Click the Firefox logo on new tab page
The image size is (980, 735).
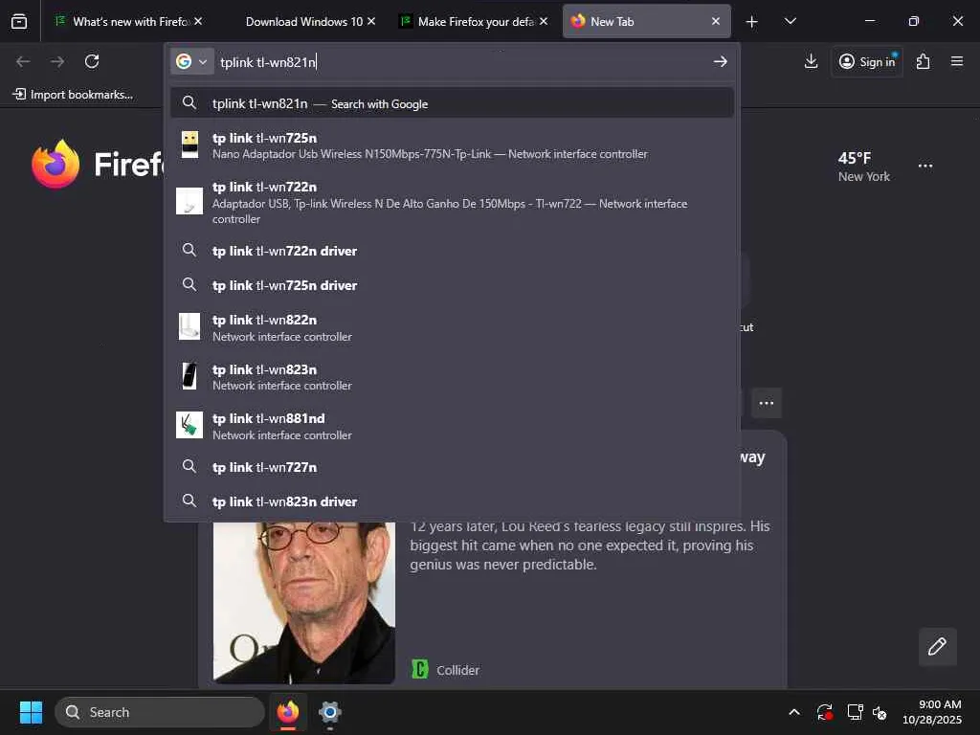(x=56, y=165)
